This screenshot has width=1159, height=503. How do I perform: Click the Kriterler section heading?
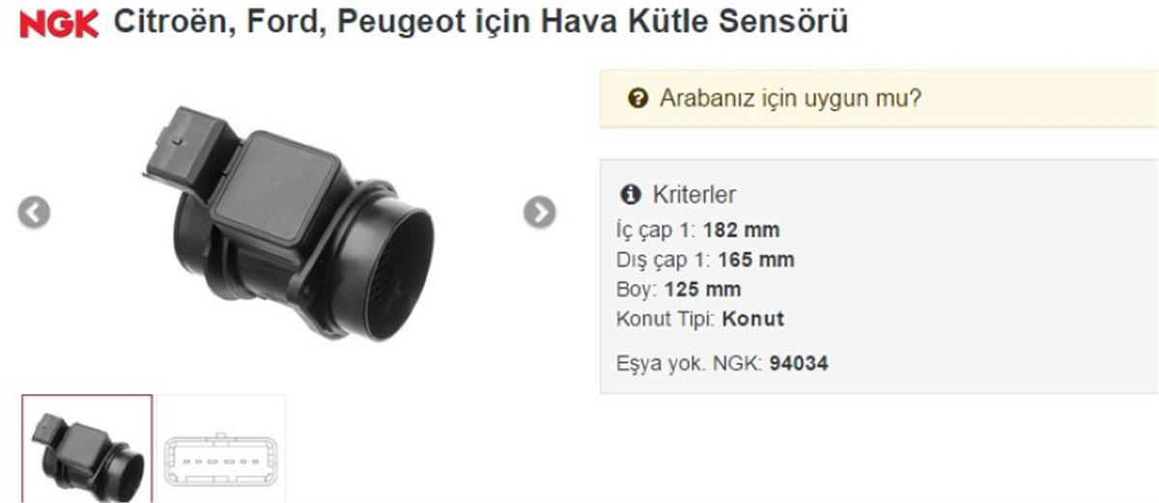(694, 194)
